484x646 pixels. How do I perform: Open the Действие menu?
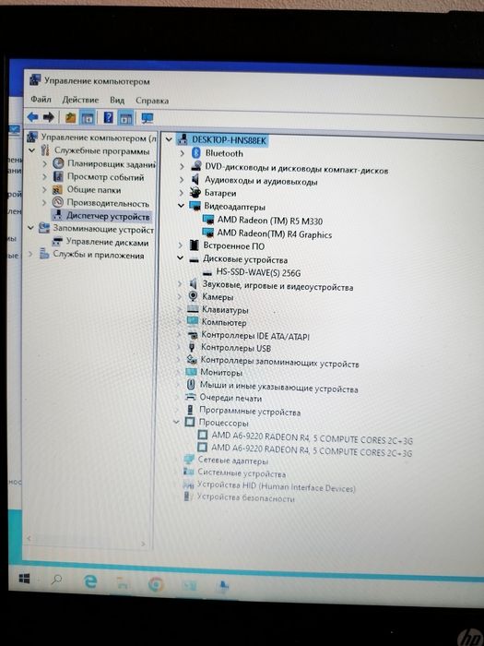(80, 100)
